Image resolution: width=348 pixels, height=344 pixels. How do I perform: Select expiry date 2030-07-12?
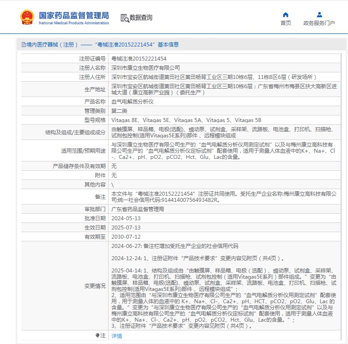tap(126, 237)
